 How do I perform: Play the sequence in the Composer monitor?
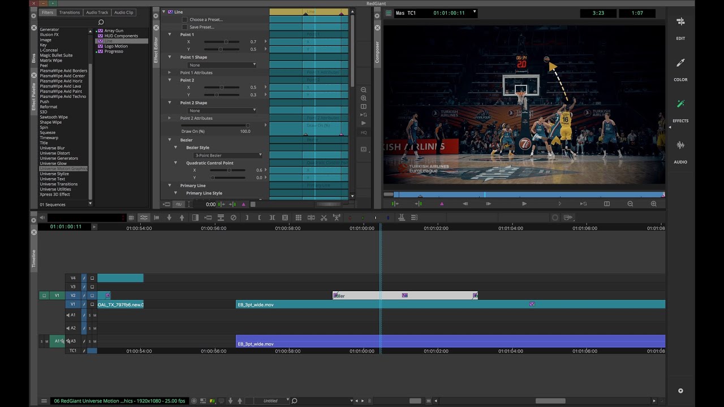(524, 203)
